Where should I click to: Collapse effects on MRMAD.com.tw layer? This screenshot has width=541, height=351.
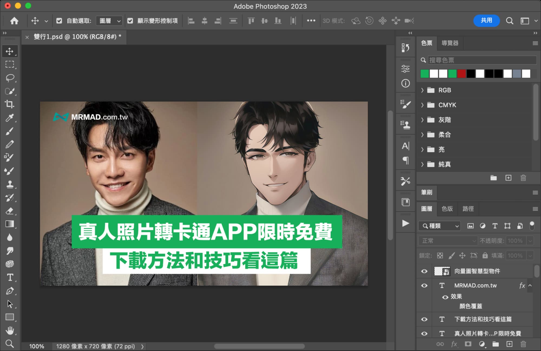coord(530,285)
